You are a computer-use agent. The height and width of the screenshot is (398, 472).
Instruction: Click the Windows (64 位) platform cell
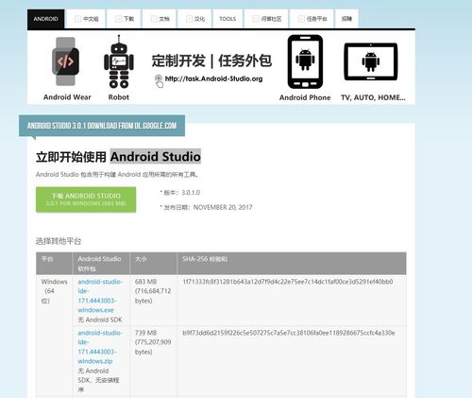click(54, 291)
